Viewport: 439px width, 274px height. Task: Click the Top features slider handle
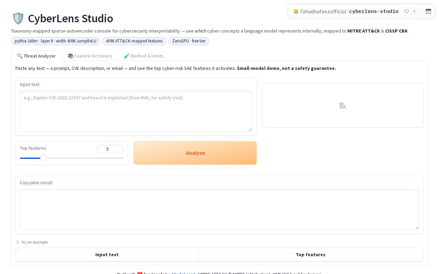point(44,158)
